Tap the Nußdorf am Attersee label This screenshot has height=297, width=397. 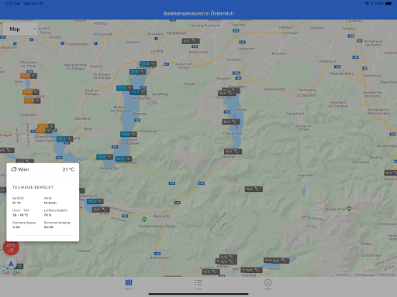(x=120, y=109)
